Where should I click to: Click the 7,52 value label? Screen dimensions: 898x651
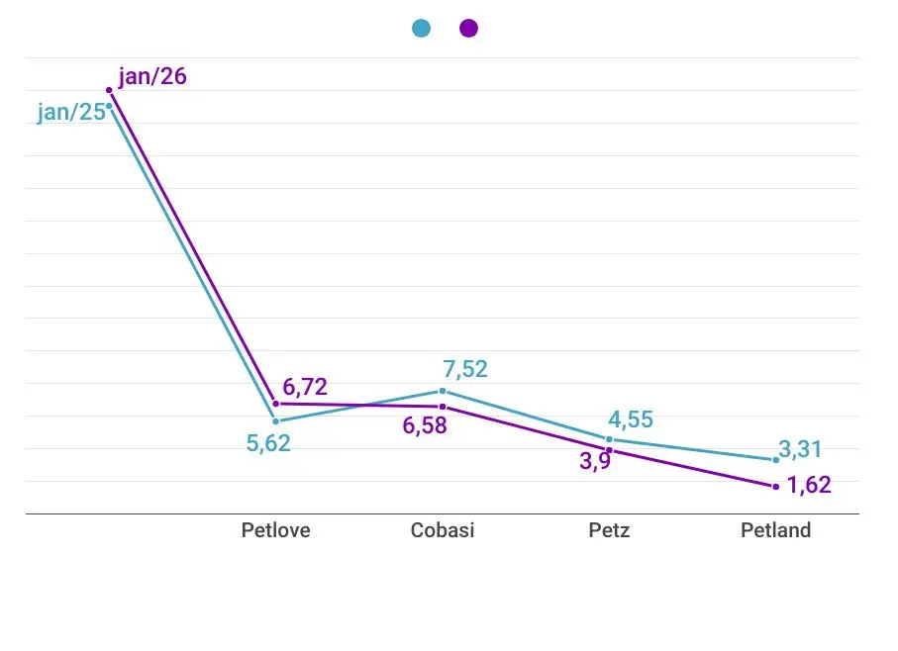coord(465,370)
